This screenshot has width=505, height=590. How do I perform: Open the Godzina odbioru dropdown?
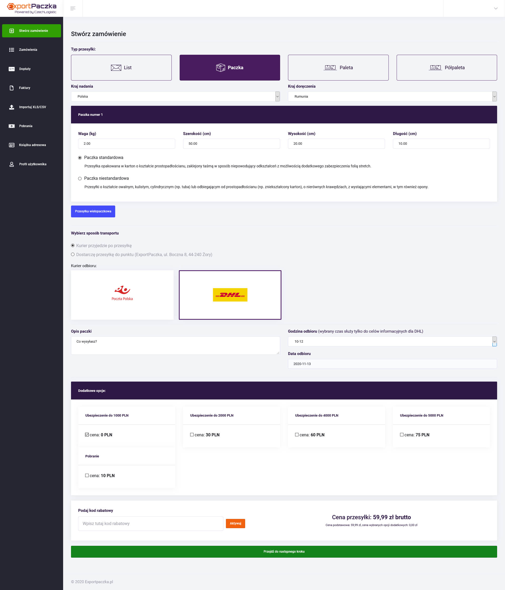tap(392, 341)
